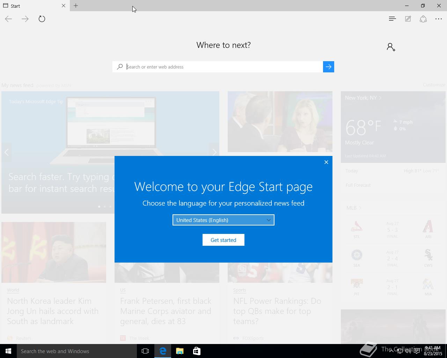Viewport: 447px width, 358px height.
Task: Open the New York, NY weather location
Action: pyautogui.click(x=363, y=98)
